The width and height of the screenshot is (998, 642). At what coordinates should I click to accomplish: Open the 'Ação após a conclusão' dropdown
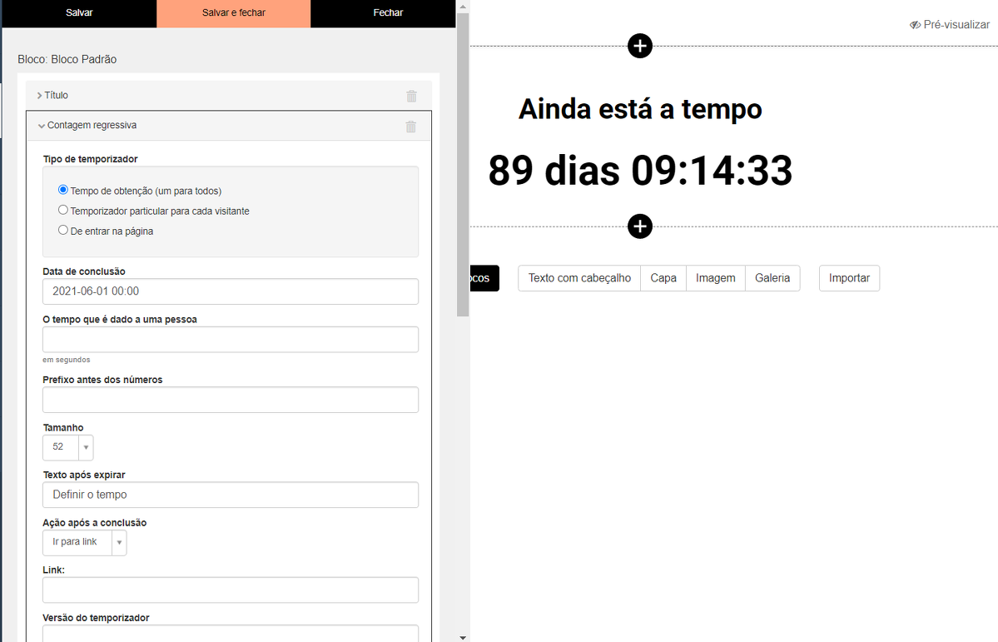[x=84, y=542]
